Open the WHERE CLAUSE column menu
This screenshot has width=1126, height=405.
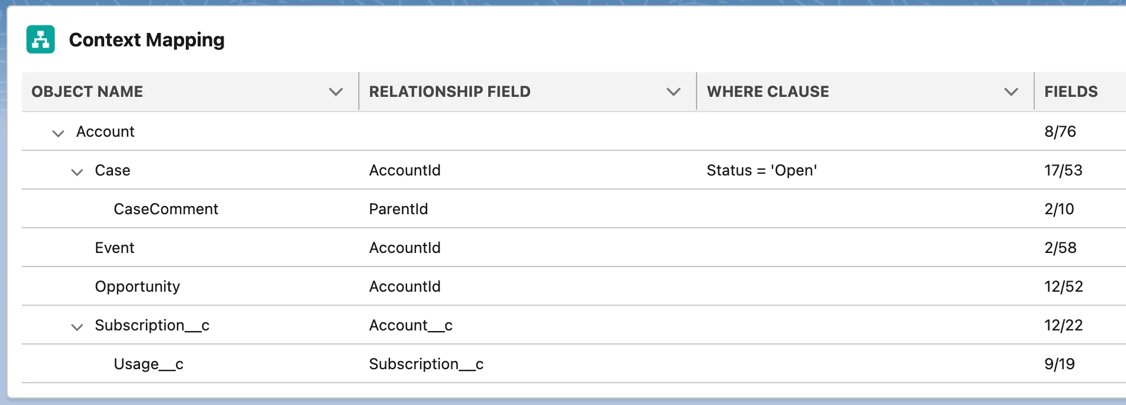tap(1011, 92)
